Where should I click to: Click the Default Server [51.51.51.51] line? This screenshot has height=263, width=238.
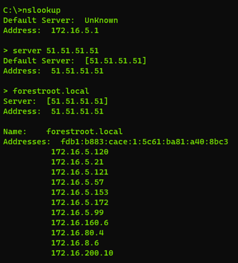coord(75,61)
